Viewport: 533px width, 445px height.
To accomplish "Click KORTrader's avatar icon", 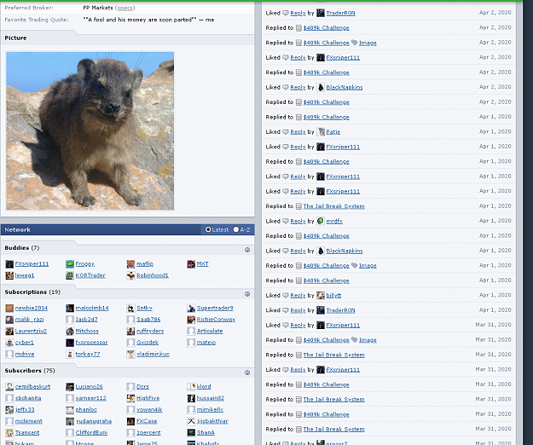I will tap(70, 275).
